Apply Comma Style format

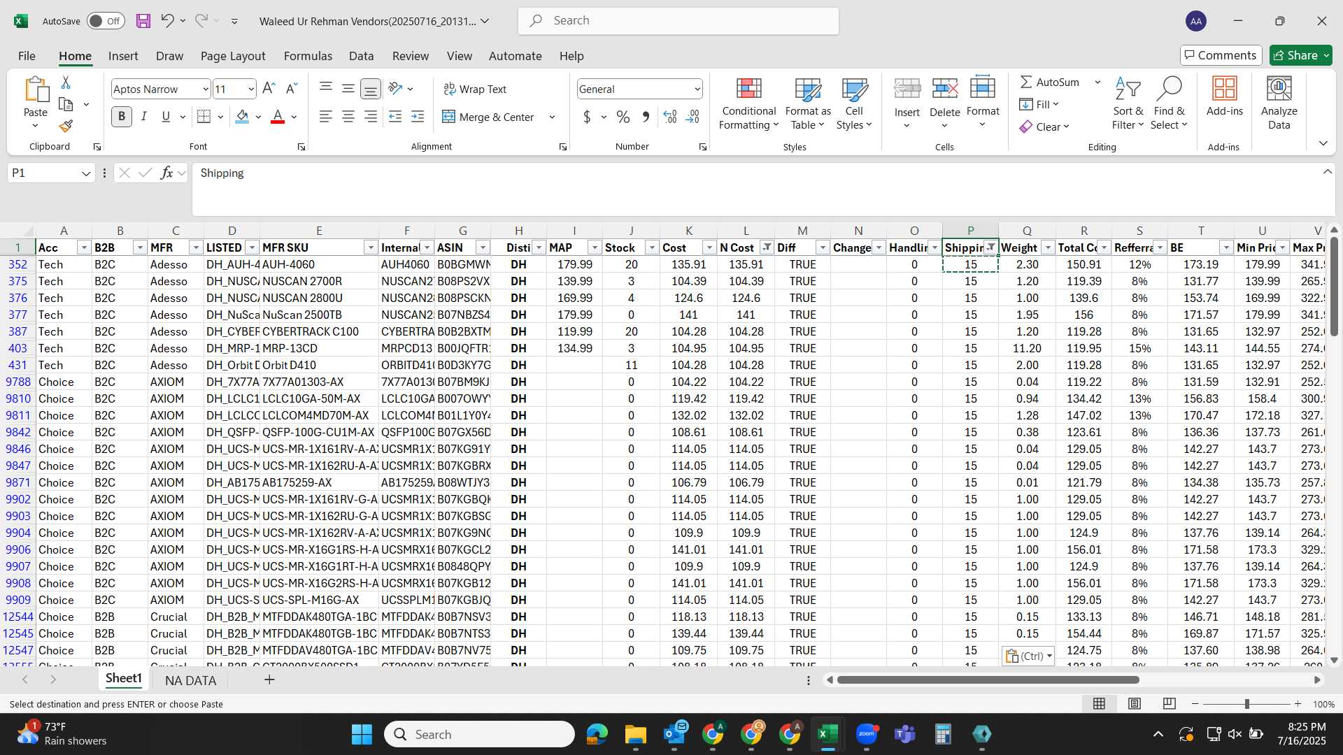[646, 117]
